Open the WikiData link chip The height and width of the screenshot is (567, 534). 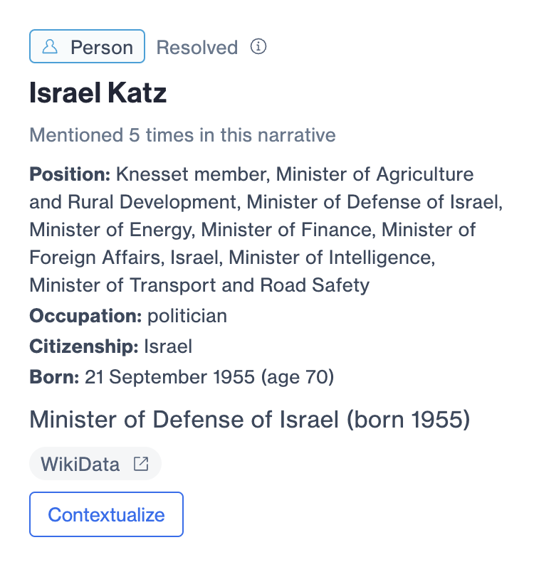(x=95, y=464)
